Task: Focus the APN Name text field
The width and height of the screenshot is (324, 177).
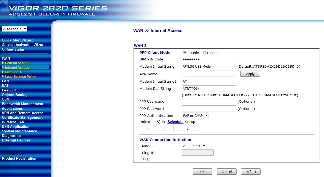Action: (x=209, y=74)
